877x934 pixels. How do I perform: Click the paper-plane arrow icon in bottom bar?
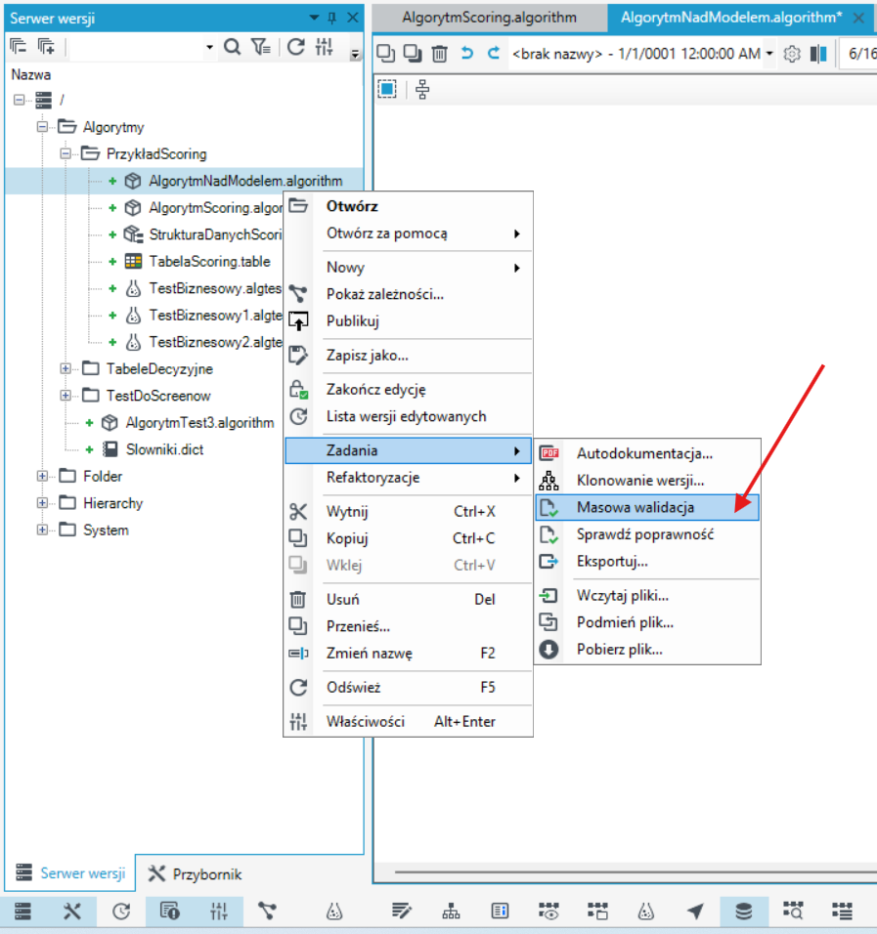click(694, 911)
